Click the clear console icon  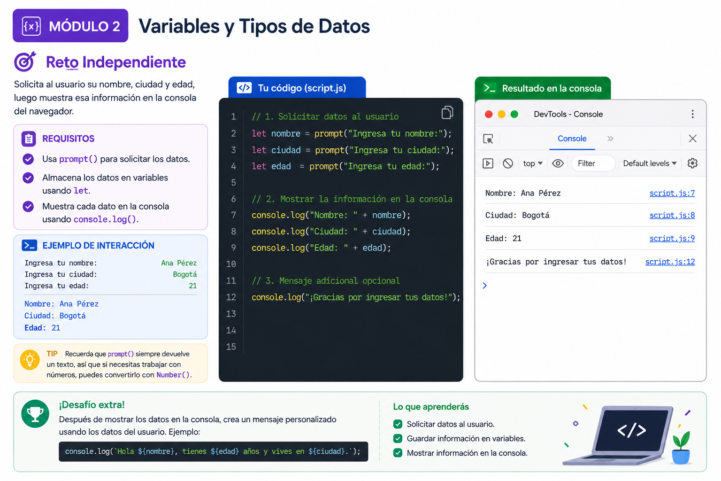pyautogui.click(x=508, y=163)
